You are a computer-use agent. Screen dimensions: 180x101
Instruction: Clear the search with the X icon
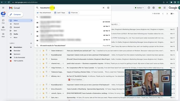click(103, 8)
